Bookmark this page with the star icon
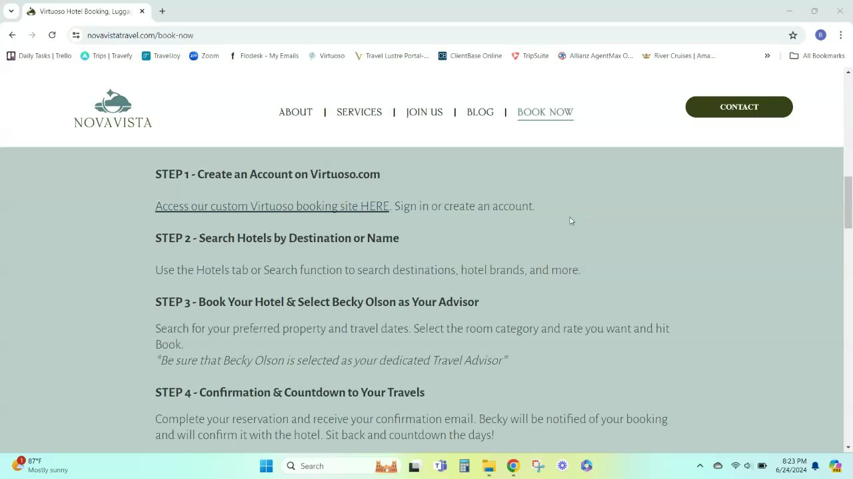The width and height of the screenshot is (853, 479). (792, 35)
